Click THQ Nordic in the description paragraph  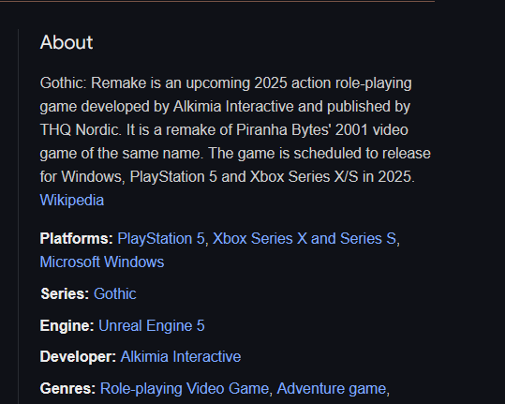coord(81,130)
